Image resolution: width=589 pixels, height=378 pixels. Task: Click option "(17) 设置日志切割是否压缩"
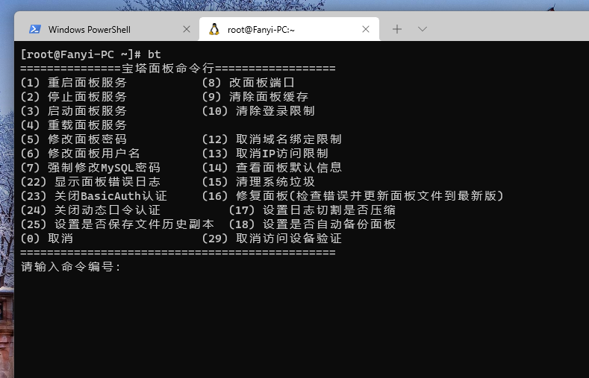point(312,210)
